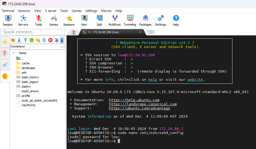Image resolution: width=256 pixels, height=149 pixels.
Task: Select the SFTP globe sidebar tab
Action: tap(5, 76)
